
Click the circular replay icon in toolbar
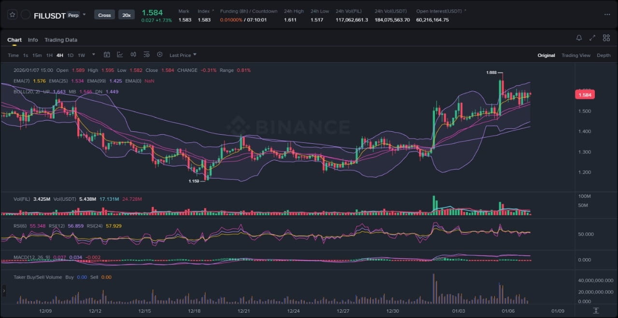(x=160, y=55)
